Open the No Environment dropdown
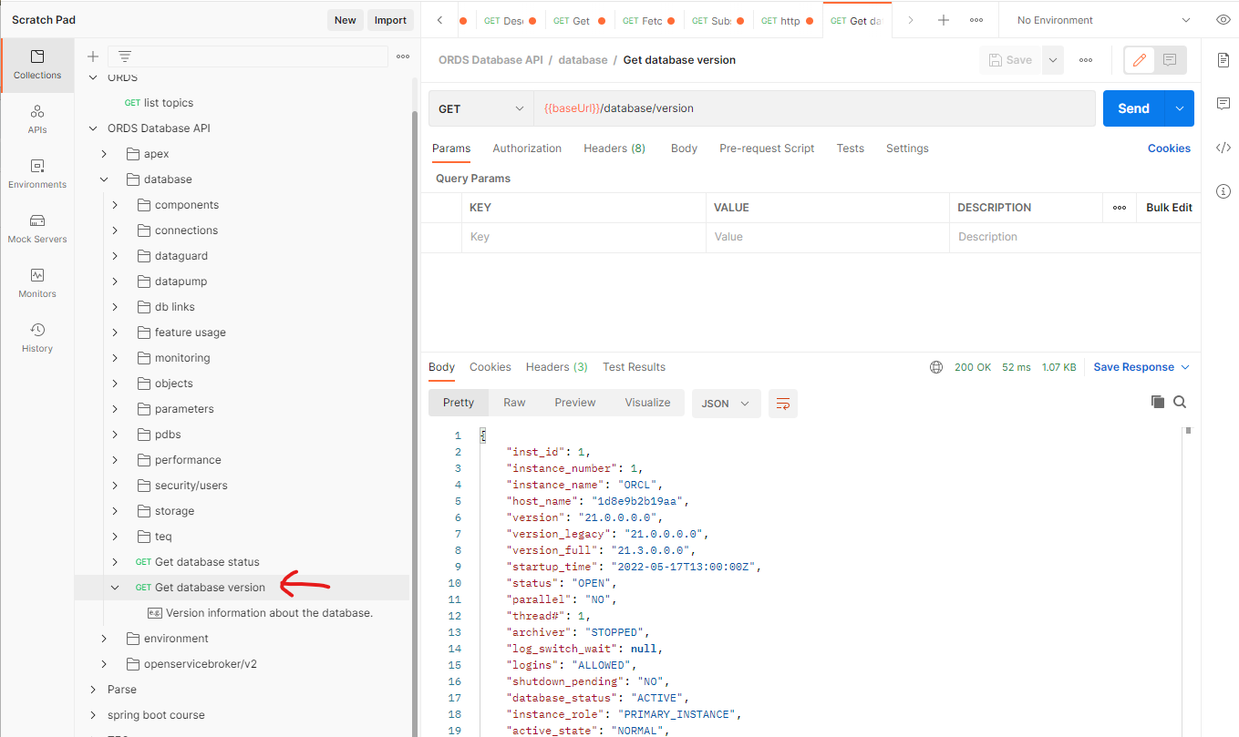This screenshot has width=1239, height=737. (x=1103, y=20)
